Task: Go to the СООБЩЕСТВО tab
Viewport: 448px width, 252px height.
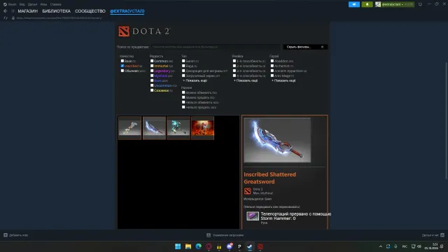Action: pos(90,11)
